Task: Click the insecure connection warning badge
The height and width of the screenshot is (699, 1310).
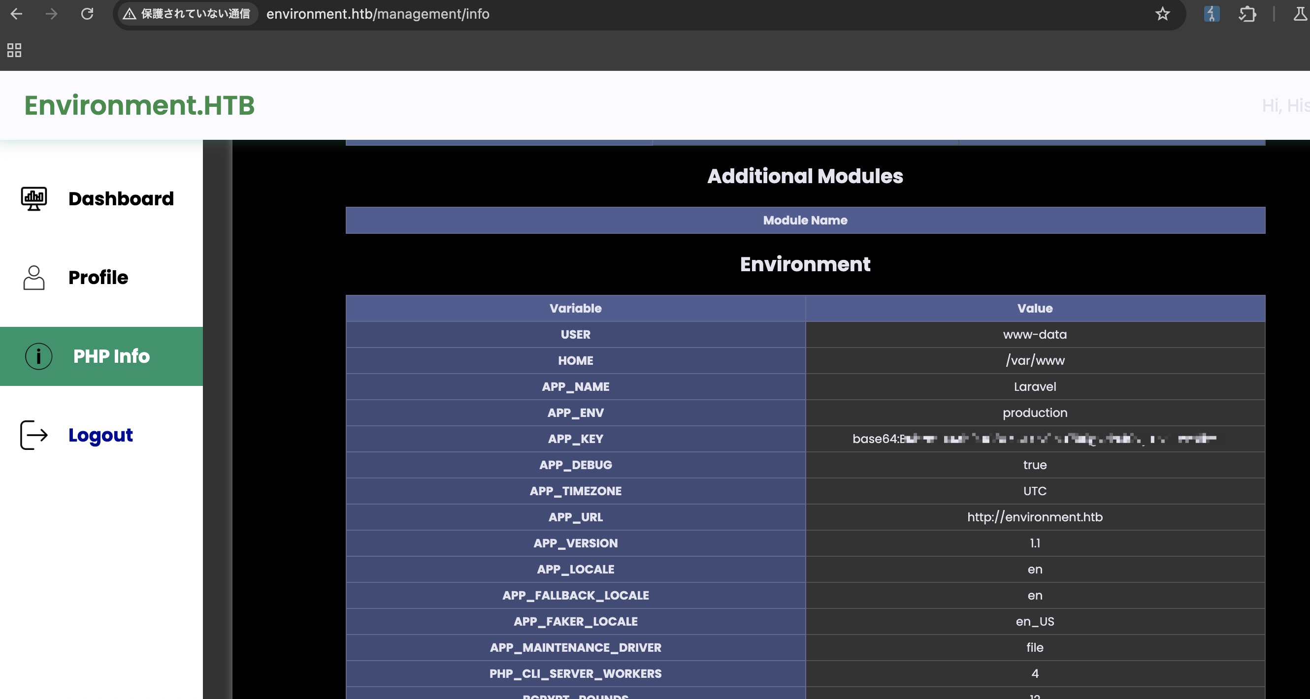Action: 187,14
